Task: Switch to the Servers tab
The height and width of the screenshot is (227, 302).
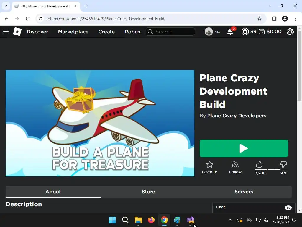Action: coord(244,192)
